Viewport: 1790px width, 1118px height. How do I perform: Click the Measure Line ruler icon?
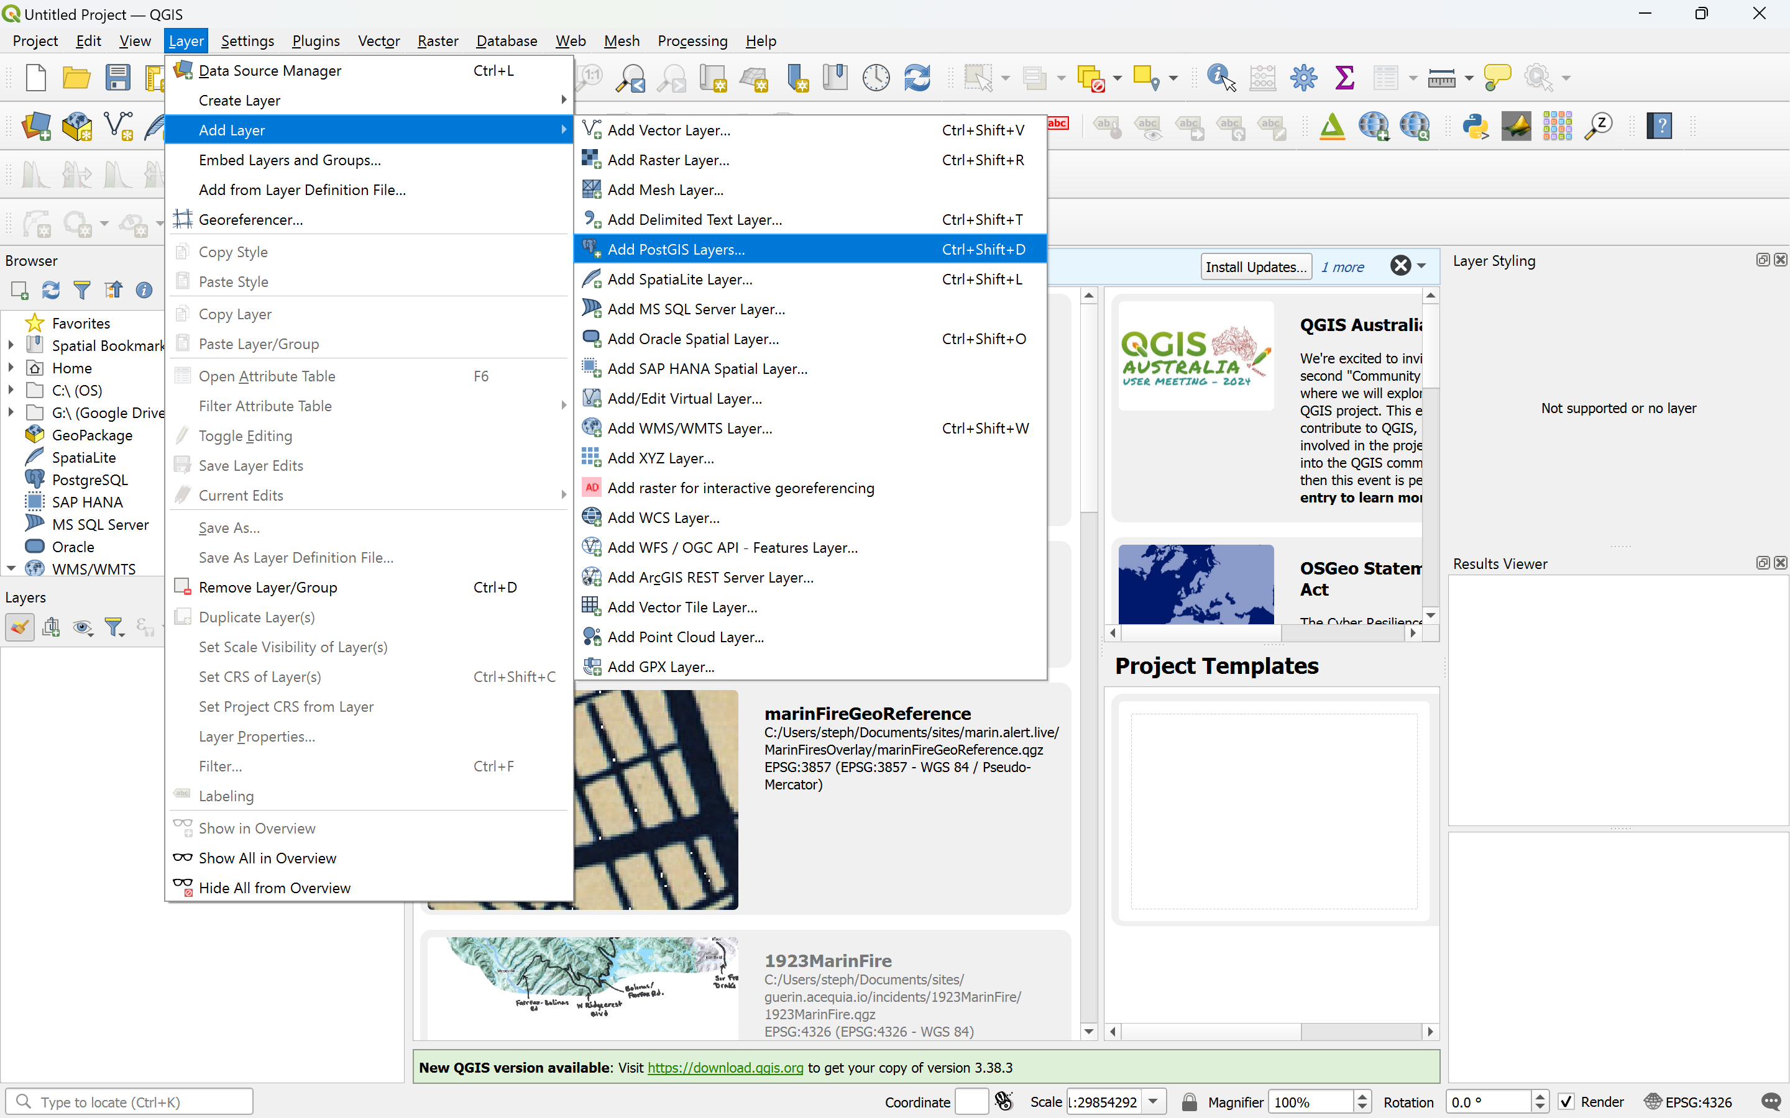tap(1441, 78)
